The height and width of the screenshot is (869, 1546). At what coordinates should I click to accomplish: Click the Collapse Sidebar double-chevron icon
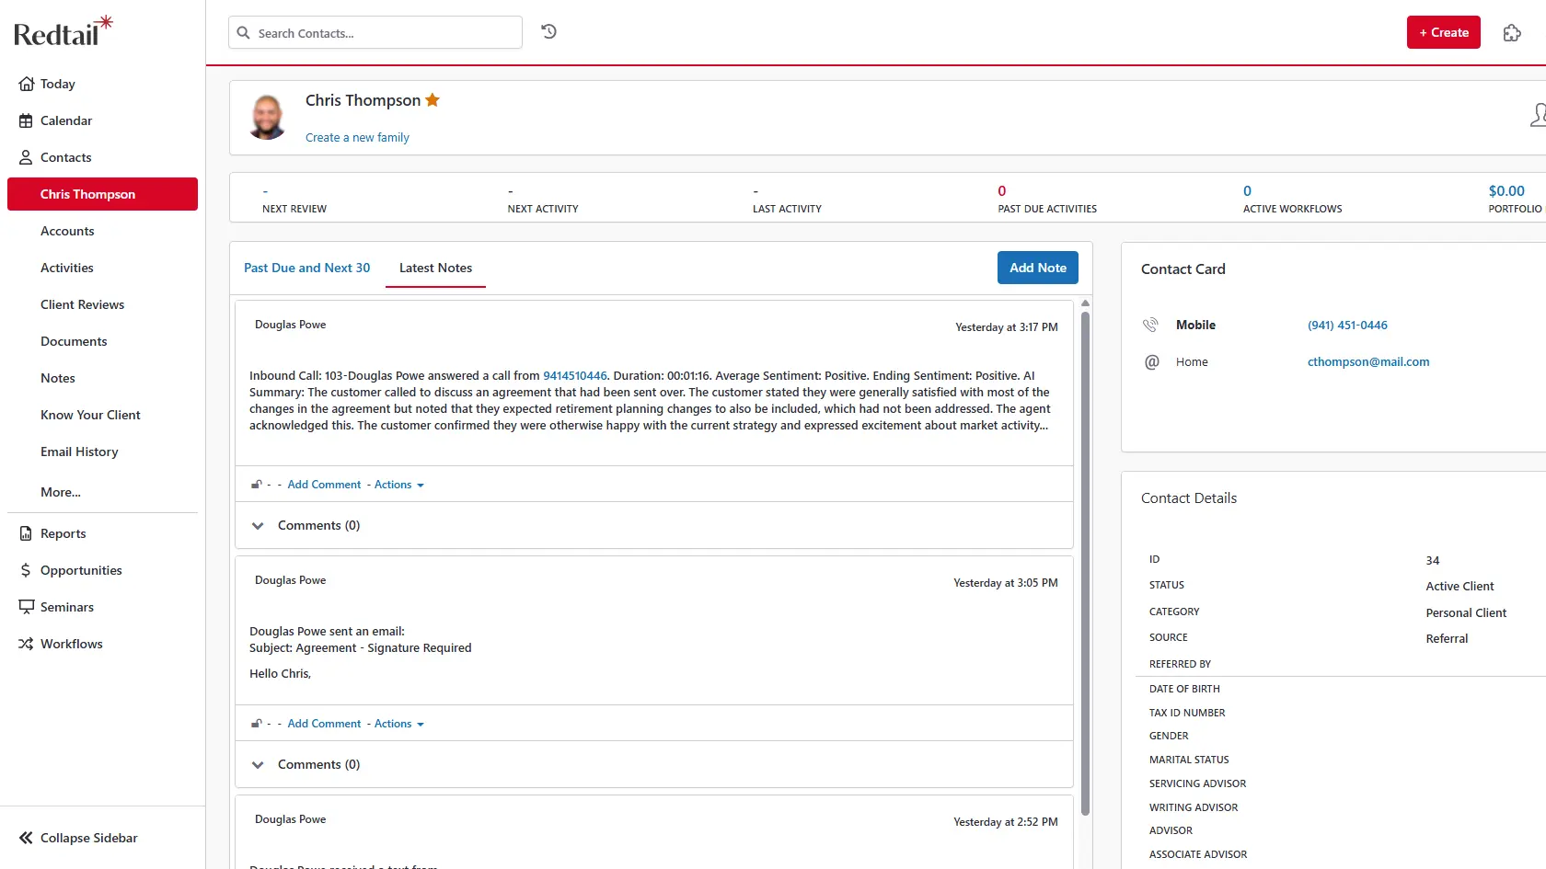tap(26, 838)
